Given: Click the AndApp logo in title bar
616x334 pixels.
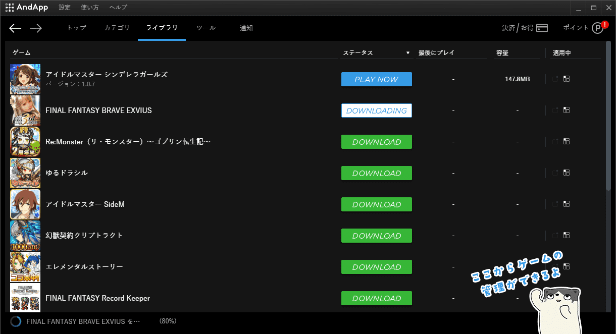Looking at the screenshot, I should (27, 8).
